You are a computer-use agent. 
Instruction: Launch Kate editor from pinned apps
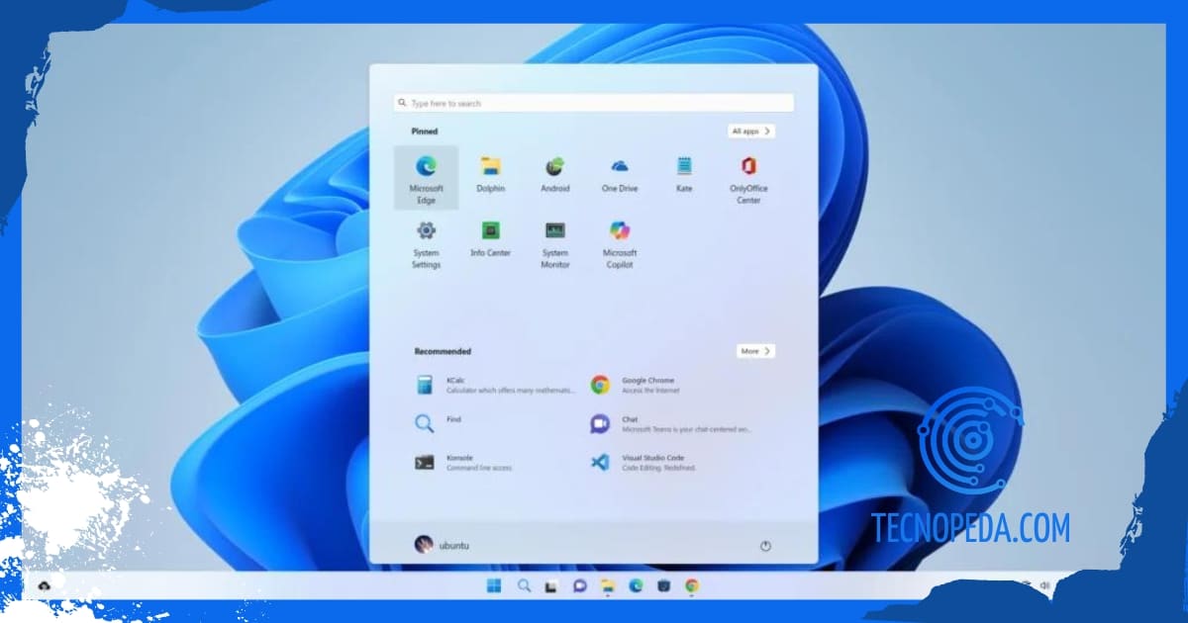coord(684,174)
